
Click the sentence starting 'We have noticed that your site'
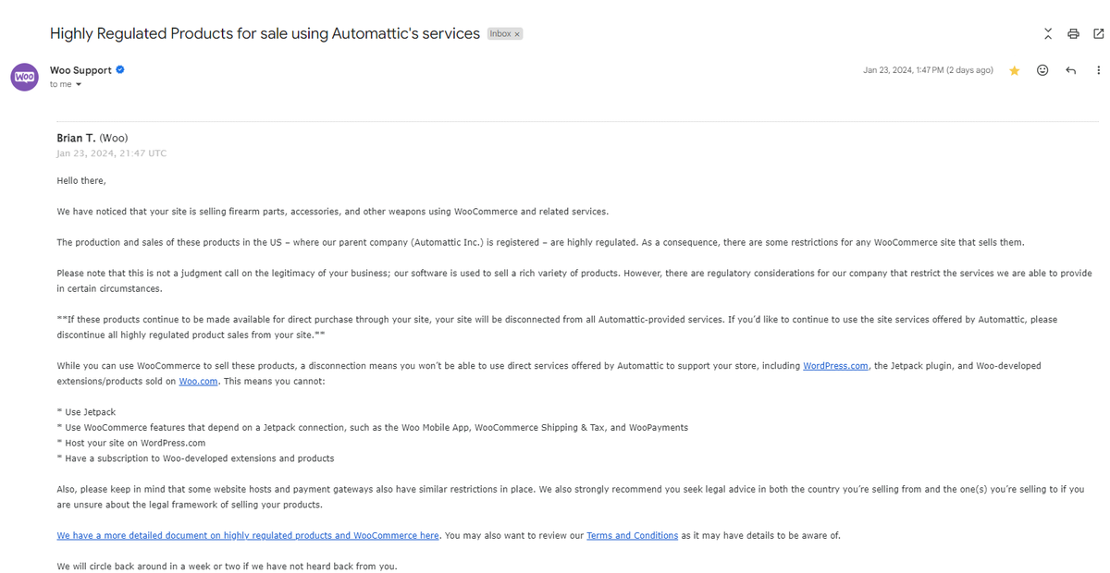coord(332,212)
